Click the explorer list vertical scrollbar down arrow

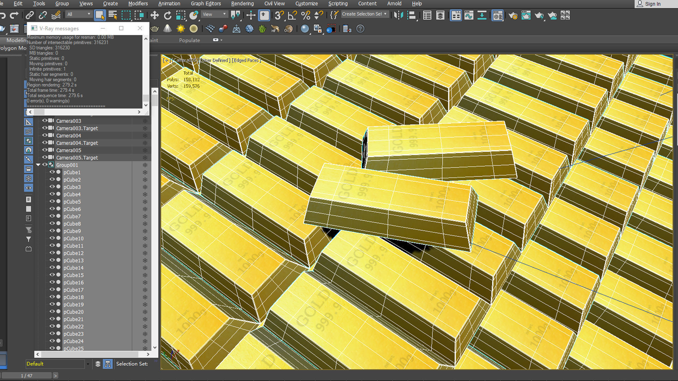point(155,347)
